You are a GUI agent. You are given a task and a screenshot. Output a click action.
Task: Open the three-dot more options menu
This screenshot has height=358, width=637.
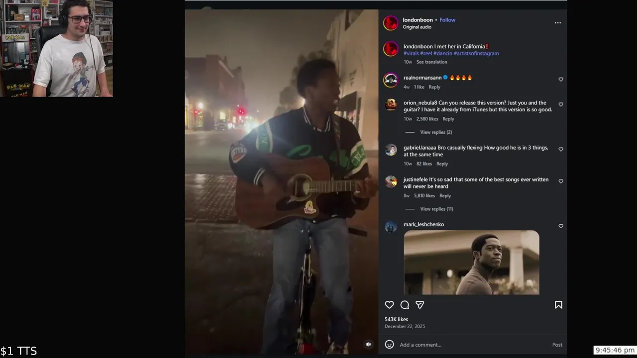(558, 23)
